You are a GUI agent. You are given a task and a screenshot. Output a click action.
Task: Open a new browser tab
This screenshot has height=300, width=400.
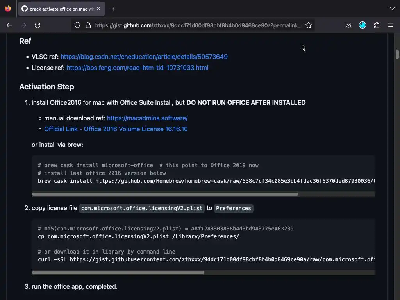click(x=113, y=9)
